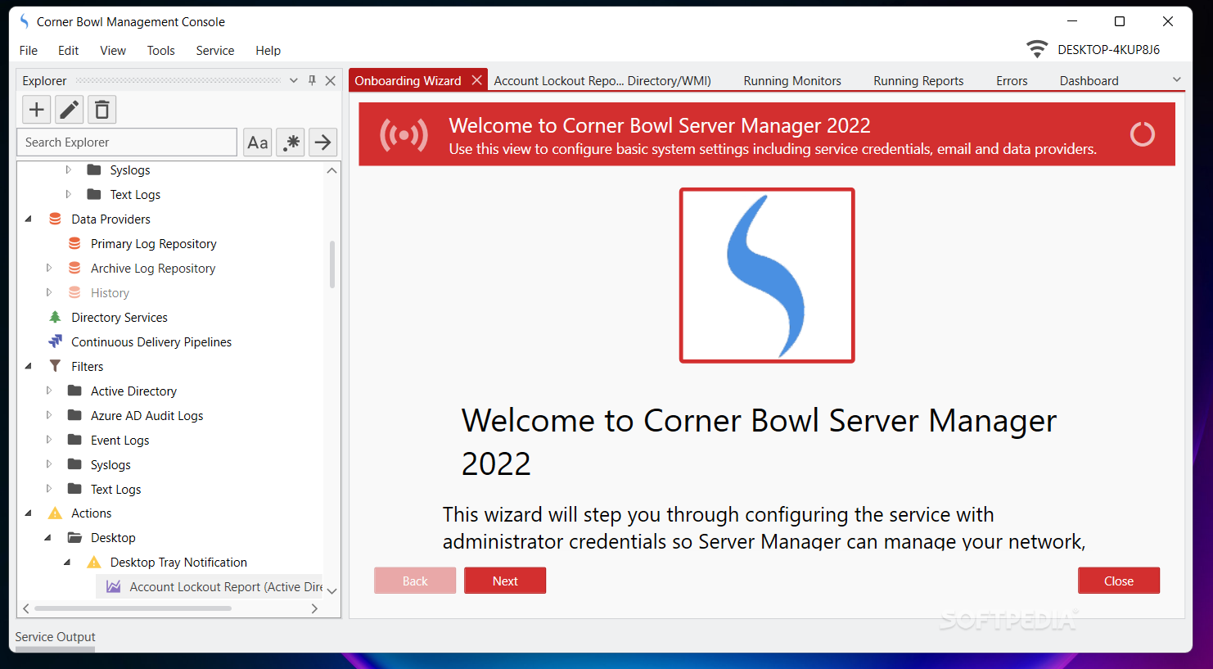This screenshot has width=1213, height=669.
Task: Select the History database icon
Action: click(x=74, y=293)
